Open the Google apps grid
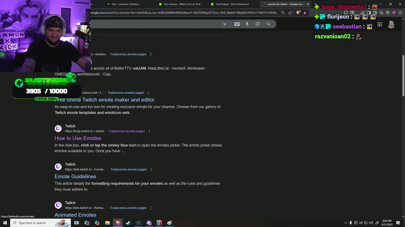Viewport: 405px width, 227px height. coord(379,25)
